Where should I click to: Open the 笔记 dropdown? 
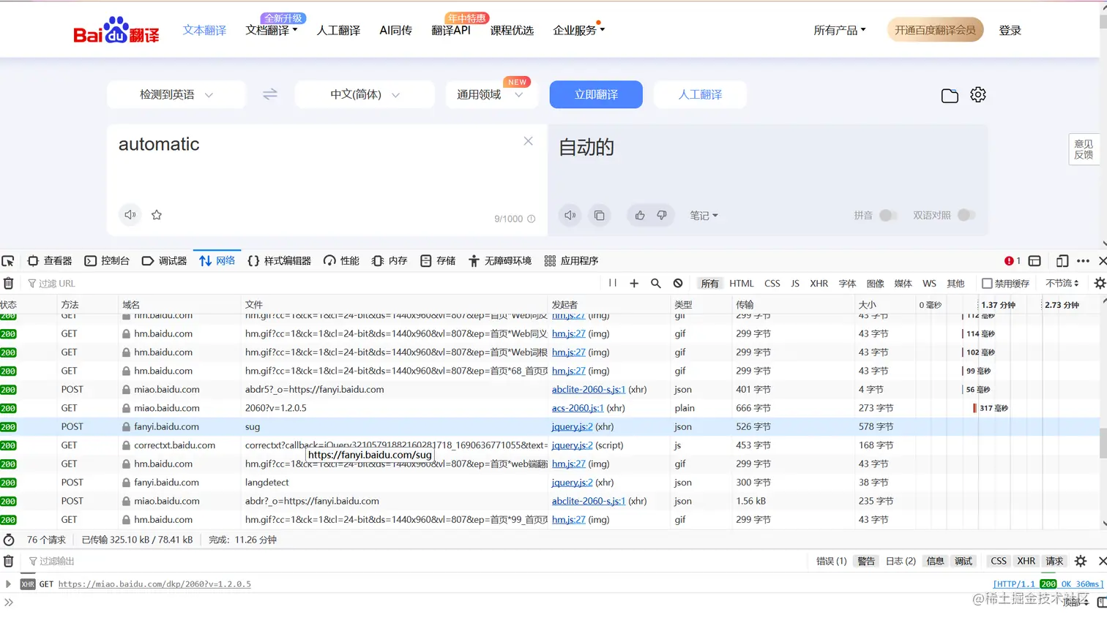[x=704, y=215]
